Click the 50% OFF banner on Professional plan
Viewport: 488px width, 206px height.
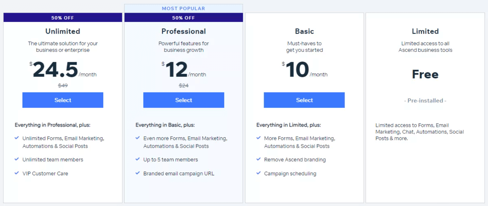[x=183, y=18]
